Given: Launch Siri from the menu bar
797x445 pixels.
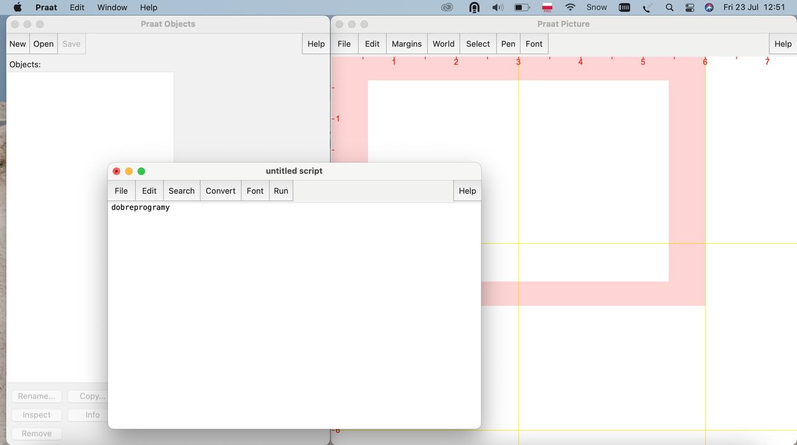Looking at the screenshot, I should coord(709,7).
